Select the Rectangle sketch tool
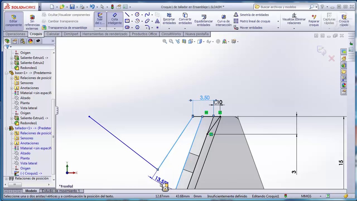This screenshot has height=201, width=357. point(127,21)
